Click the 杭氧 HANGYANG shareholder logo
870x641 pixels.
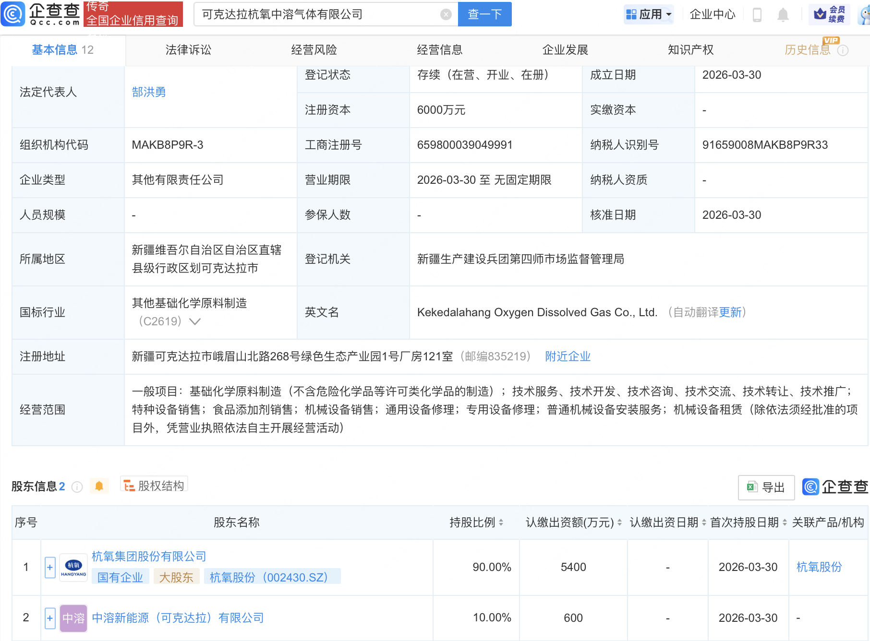click(x=73, y=567)
